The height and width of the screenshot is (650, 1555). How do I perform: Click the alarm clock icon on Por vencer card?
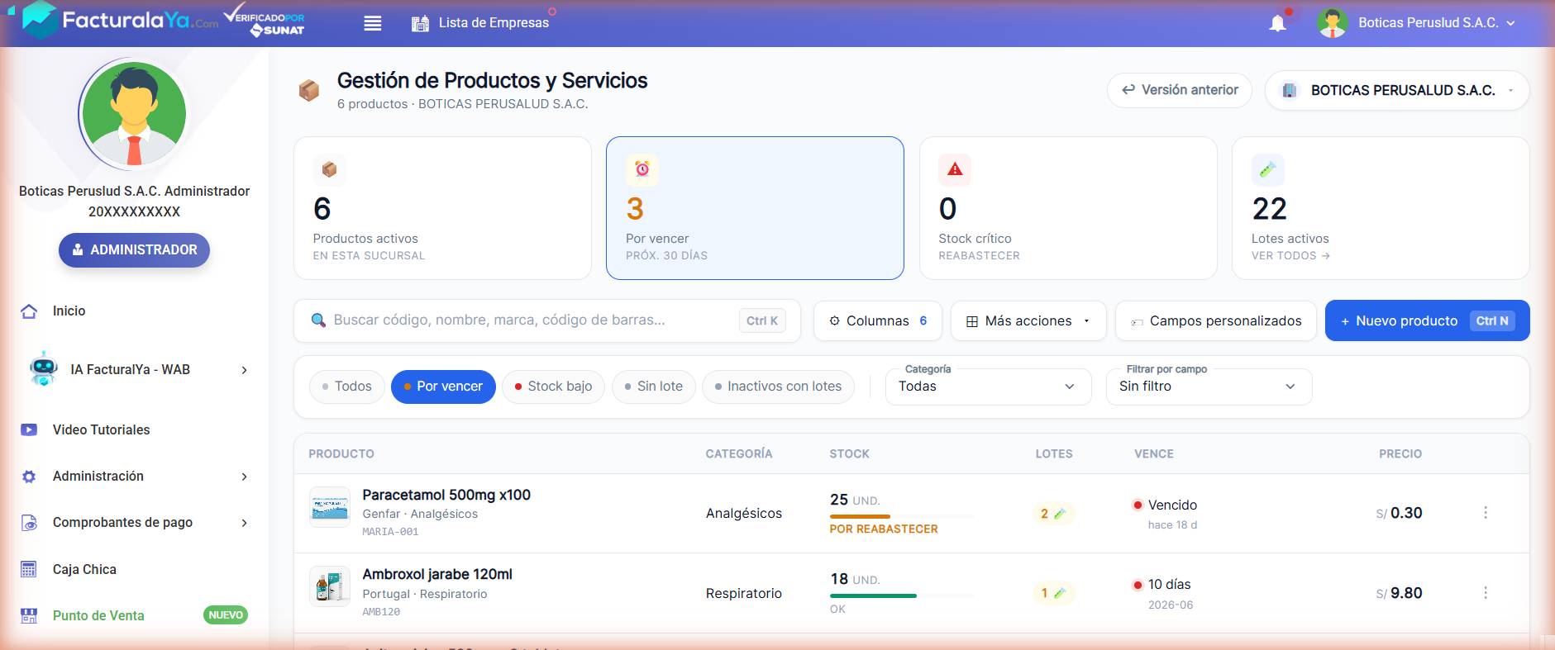[642, 169]
